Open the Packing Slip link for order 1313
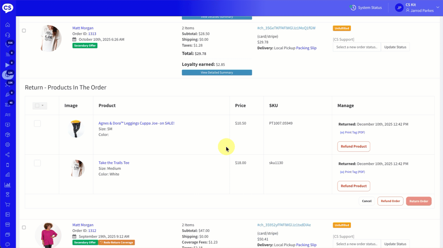This screenshot has height=248, width=443. tap(306, 48)
